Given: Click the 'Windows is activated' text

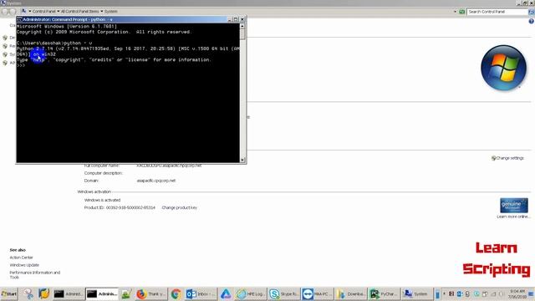Looking at the screenshot, I should 102,200.
